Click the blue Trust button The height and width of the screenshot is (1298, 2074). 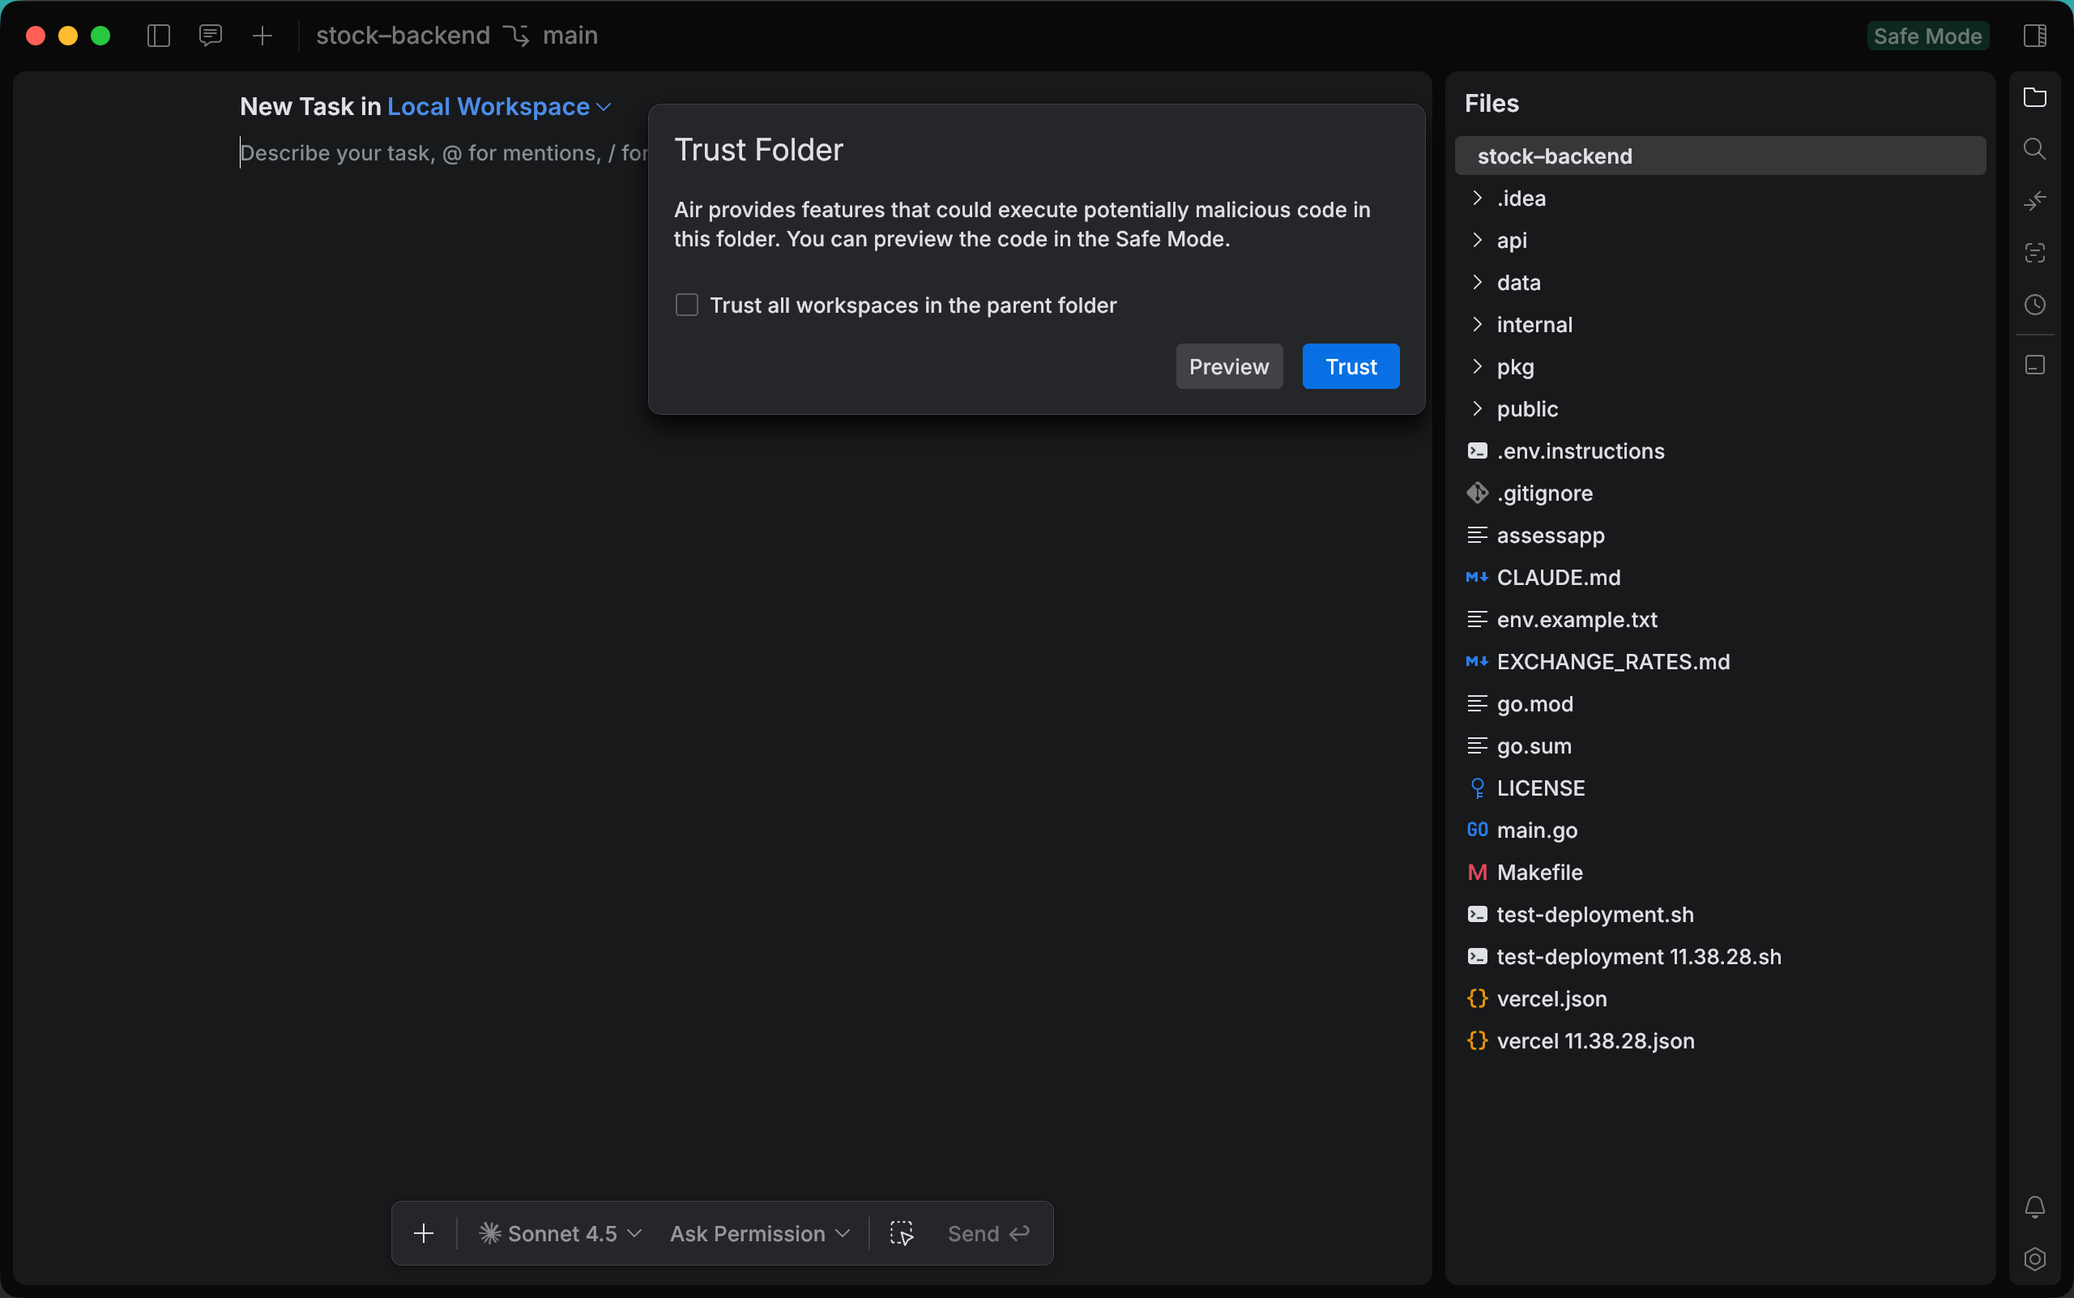1351,366
